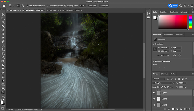
Task: Switch to the Channels tab
Action: (164, 74)
